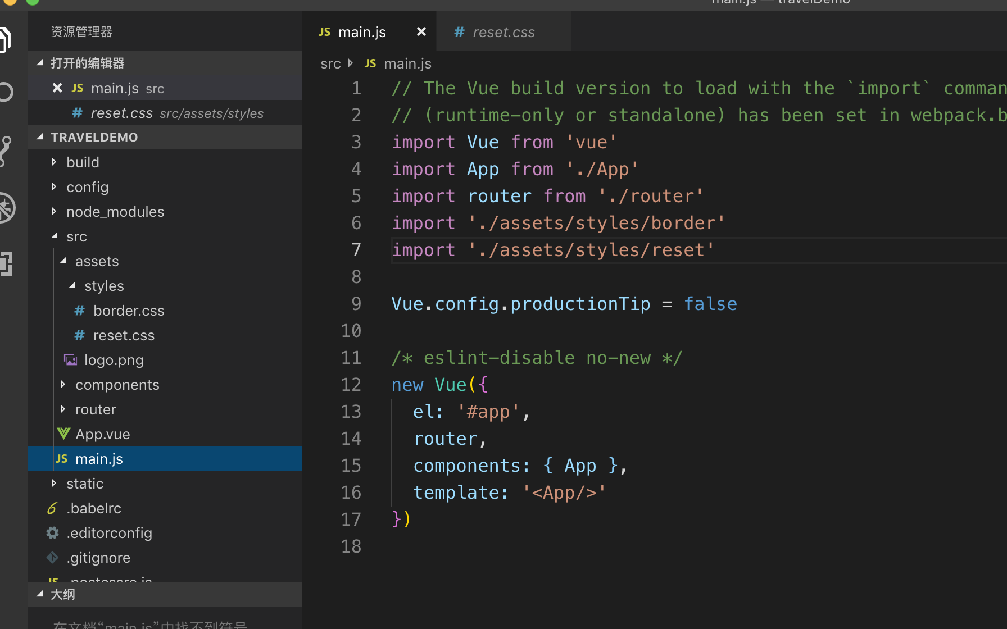Open the Explorer activity bar icon
1007x629 pixels.
point(4,39)
